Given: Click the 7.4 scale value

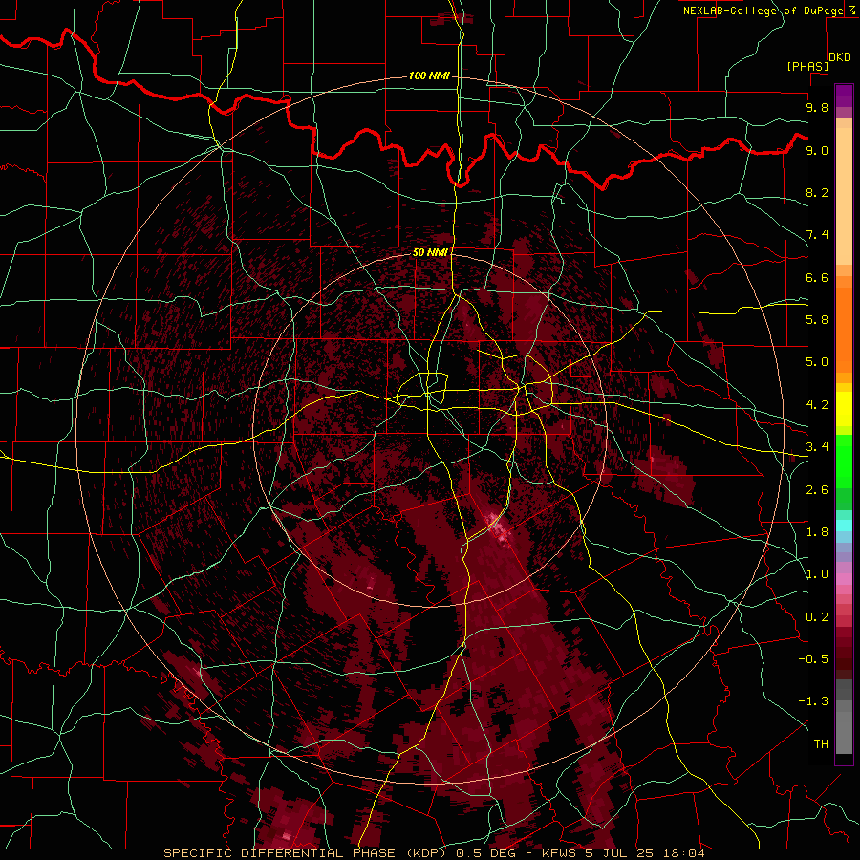Looking at the screenshot, I should 817,235.
